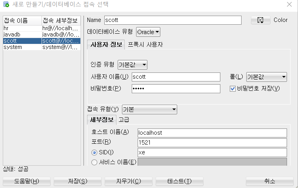Open the 데이터베이스 유형 Oracle dropdown
The width and height of the screenshot is (298, 188).
tap(148, 32)
